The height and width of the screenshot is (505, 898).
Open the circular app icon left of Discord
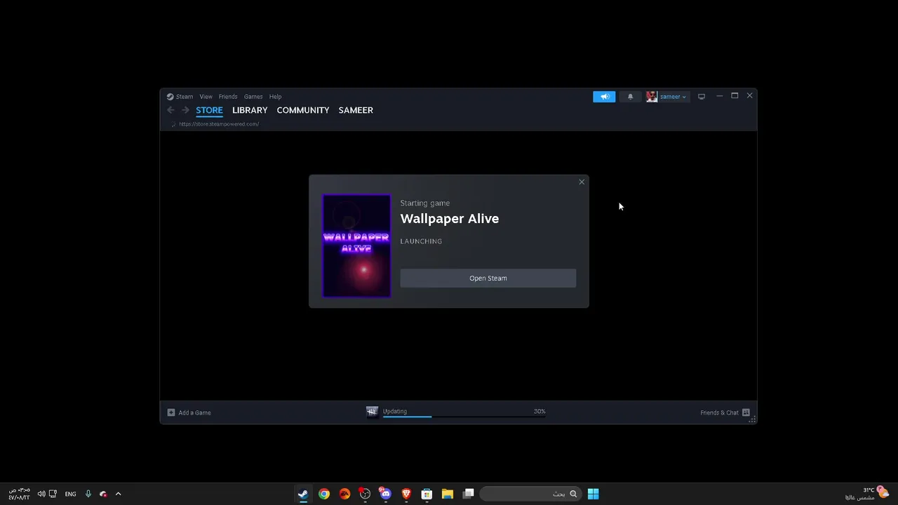365,494
